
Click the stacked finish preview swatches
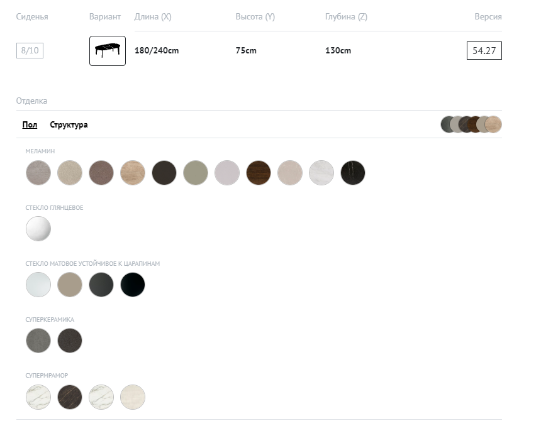coord(471,124)
